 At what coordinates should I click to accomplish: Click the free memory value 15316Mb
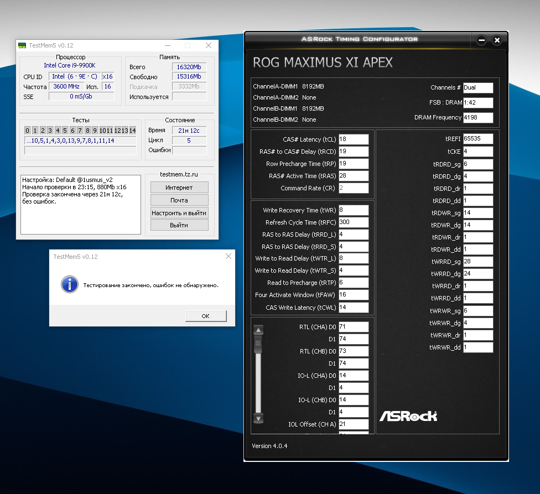click(189, 76)
